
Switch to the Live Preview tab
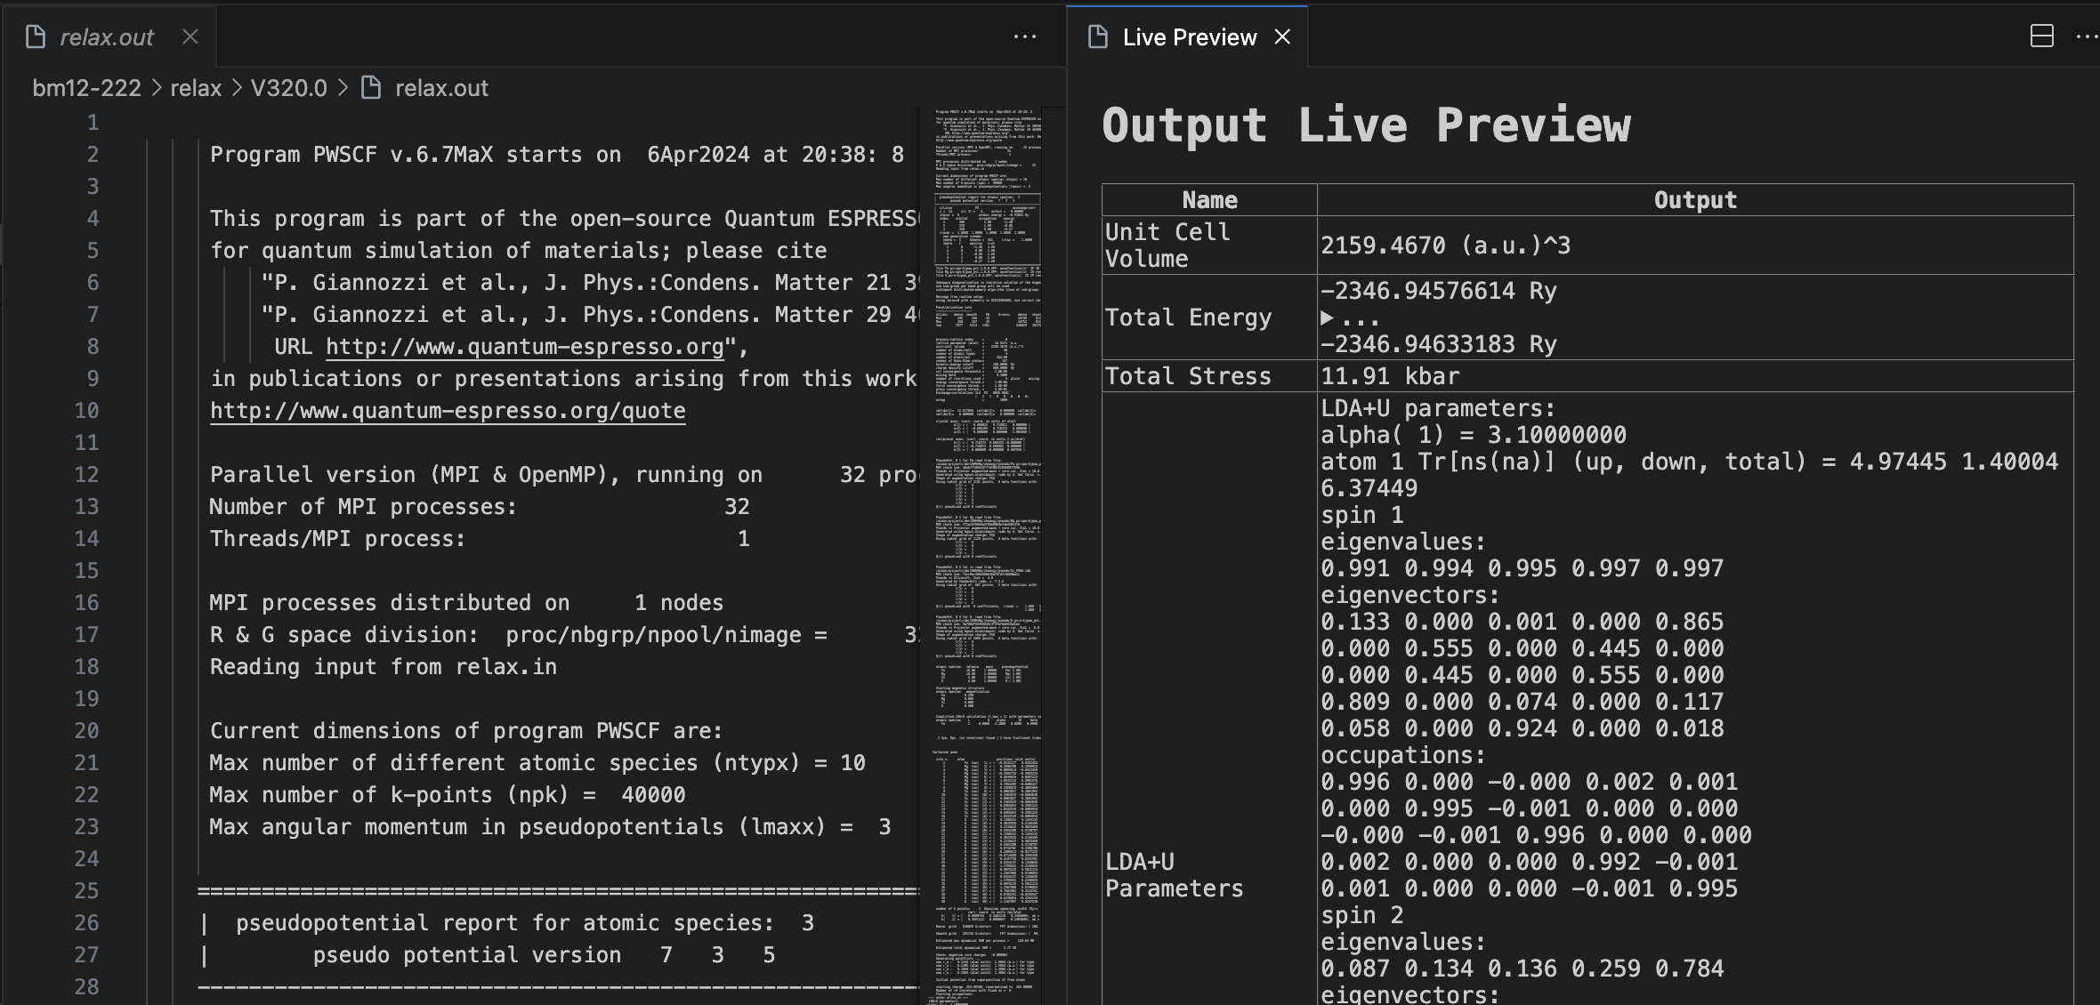point(1187,36)
